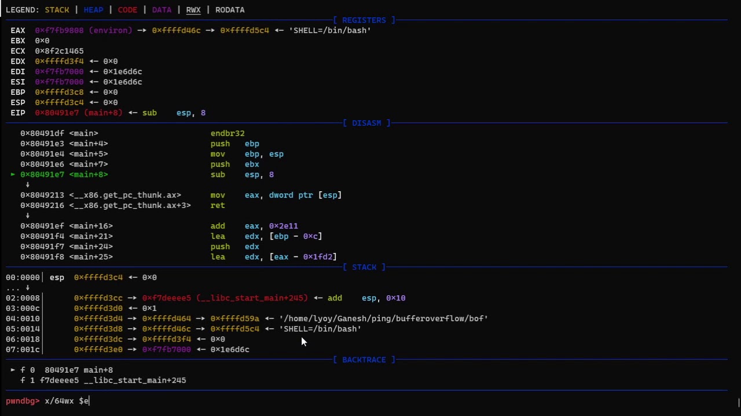Click the EBX register name
The image size is (741, 416).
pos(18,40)
